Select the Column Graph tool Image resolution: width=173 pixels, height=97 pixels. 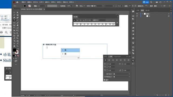18,41
